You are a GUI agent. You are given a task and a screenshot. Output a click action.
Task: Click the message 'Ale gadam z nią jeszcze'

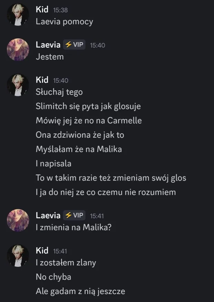tap(80, 291)
